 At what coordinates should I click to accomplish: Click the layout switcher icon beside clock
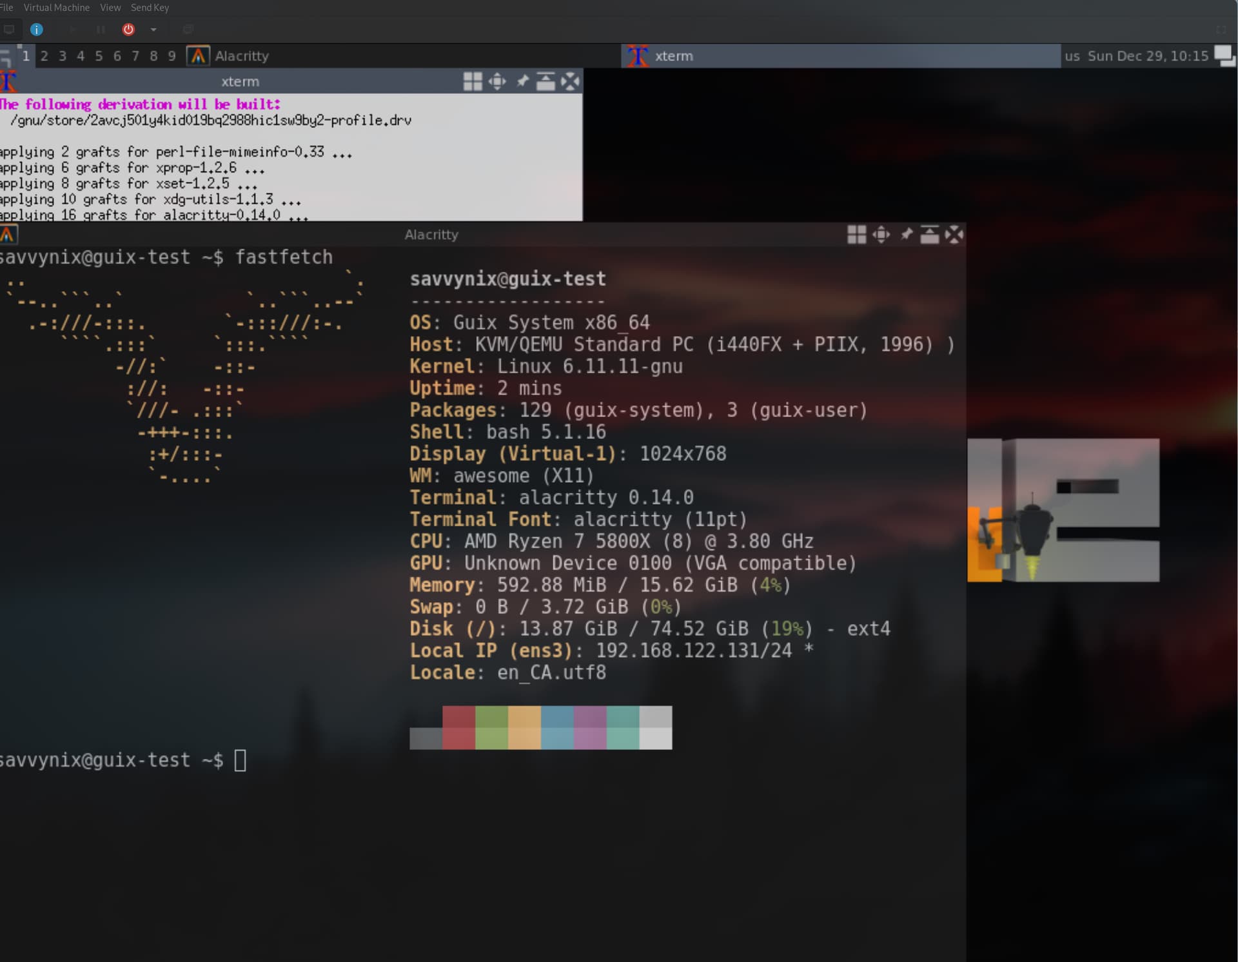coord(1224,55)
